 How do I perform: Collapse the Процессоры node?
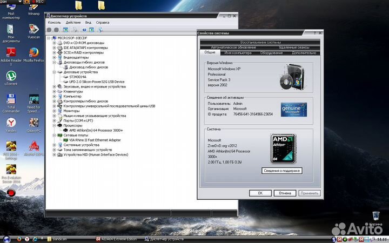[x=54, y=125]
